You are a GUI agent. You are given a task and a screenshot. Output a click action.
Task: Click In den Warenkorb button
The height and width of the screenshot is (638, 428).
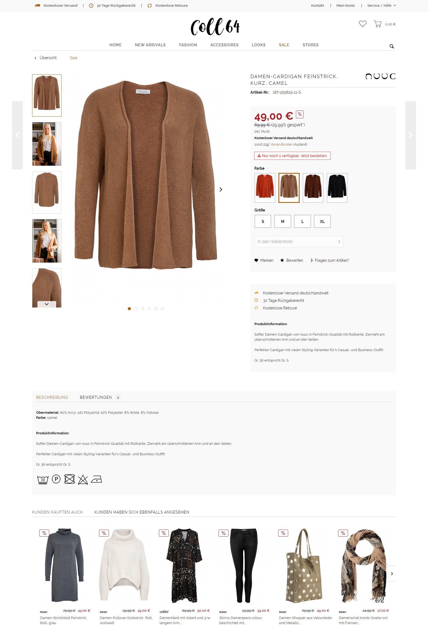299,241
